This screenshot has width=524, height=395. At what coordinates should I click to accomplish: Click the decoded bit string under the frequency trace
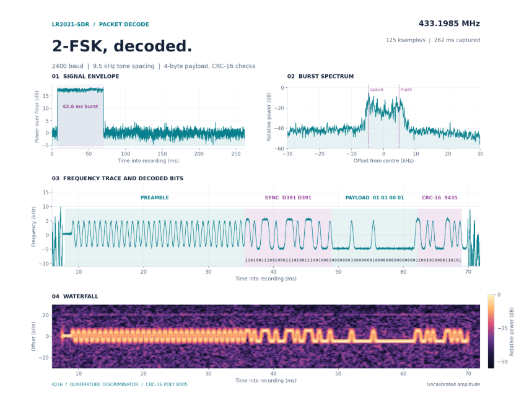click(x=353, y=260)
